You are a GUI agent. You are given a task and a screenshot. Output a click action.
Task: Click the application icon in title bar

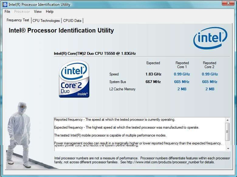pos(5,4)
